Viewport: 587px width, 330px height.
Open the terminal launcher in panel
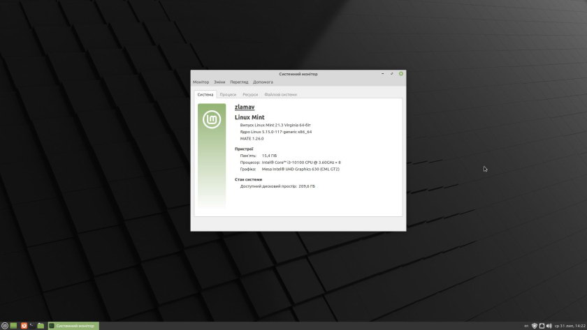coord(32,326)
